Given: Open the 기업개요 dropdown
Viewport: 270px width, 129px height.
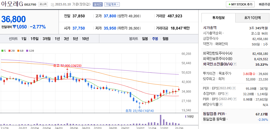Looking at the screenshot, I should coord(112,5).
